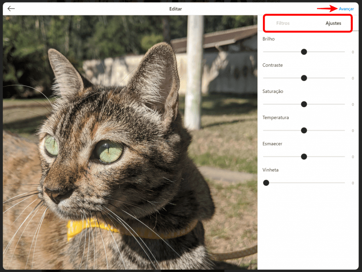Click the Contraste label
The height and width of the screenshot is (272, 362).
[x=273, y=65]
